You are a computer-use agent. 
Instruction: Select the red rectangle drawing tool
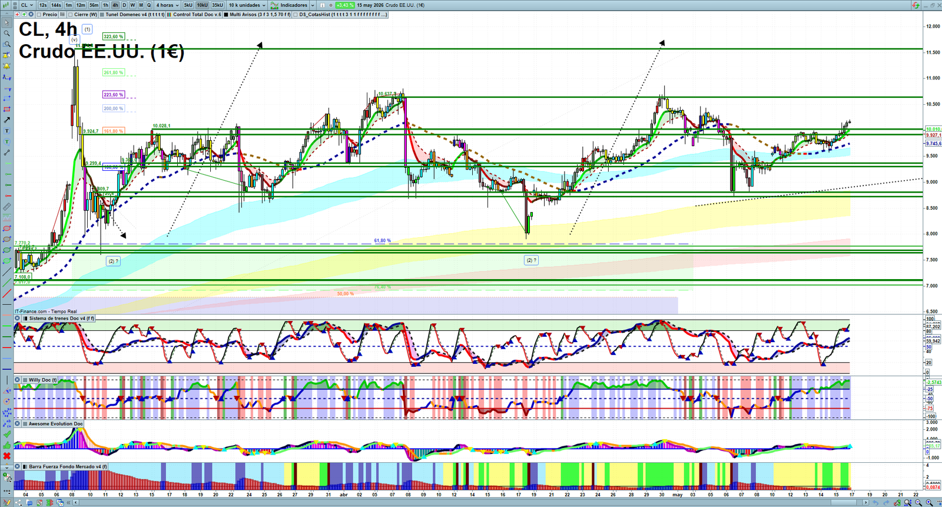tap(7, 110)
